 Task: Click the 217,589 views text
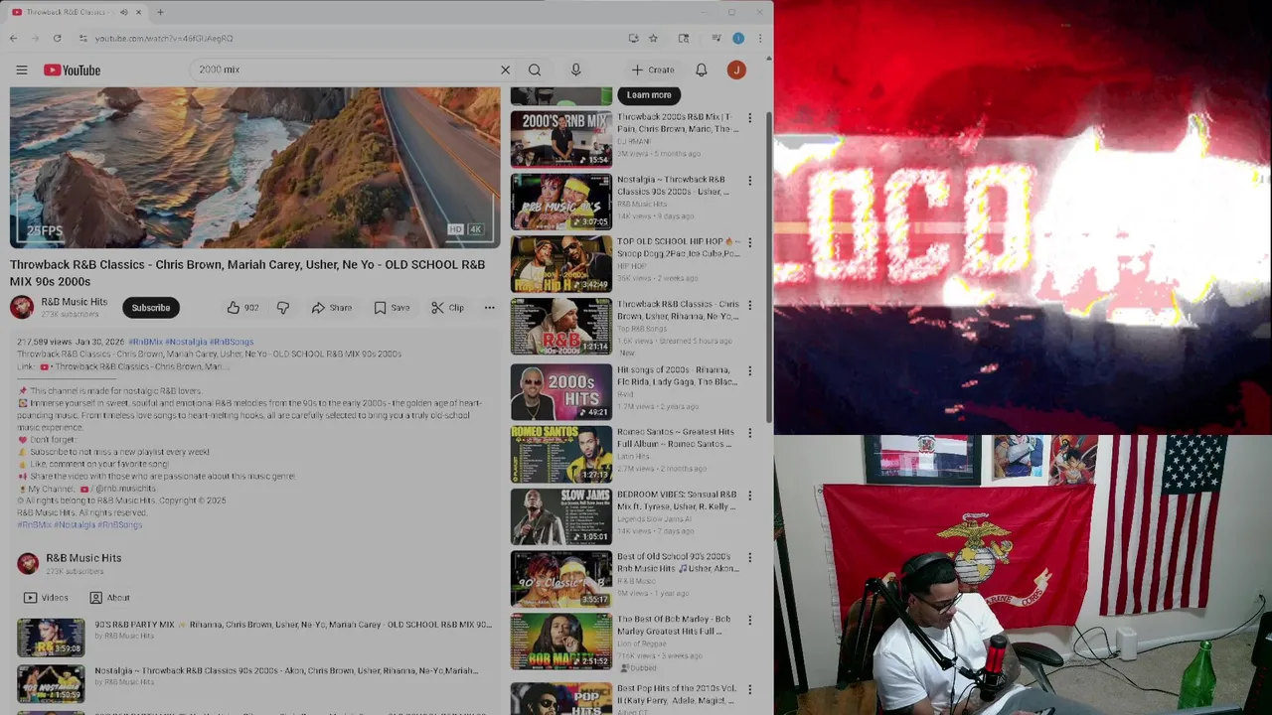45,342
